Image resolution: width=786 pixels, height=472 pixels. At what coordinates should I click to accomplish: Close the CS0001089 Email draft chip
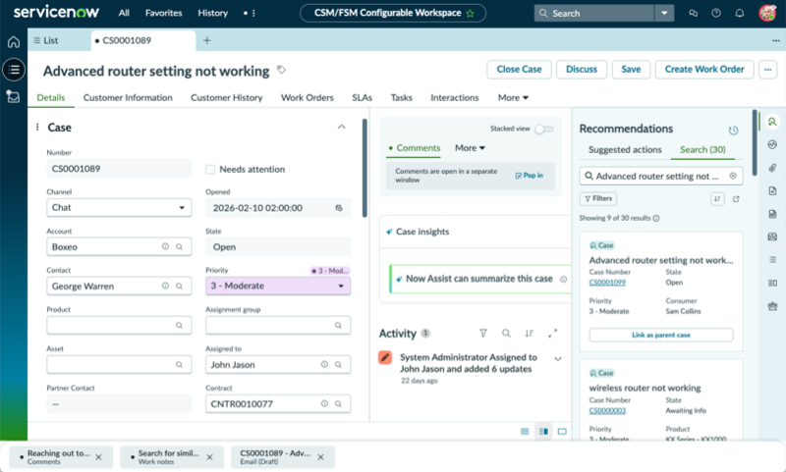point(321,457)
